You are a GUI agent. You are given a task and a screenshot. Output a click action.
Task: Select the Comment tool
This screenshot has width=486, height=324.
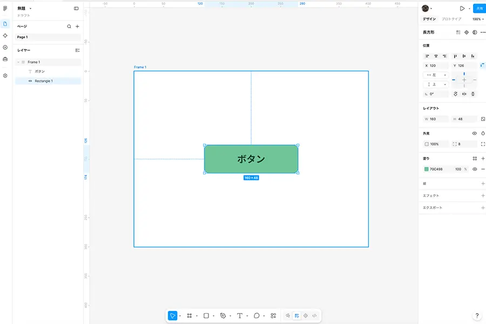point(256,315)
